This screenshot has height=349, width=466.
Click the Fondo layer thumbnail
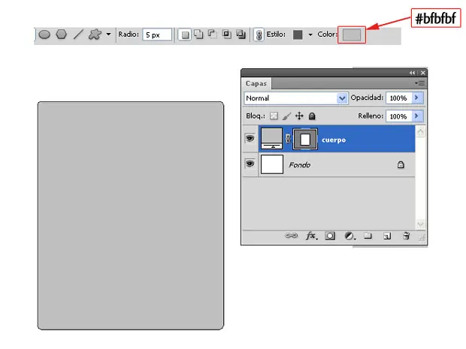[272, 164]
